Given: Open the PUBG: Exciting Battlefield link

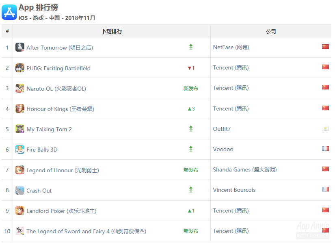Looking at the screenshot, I should [58, 68].
